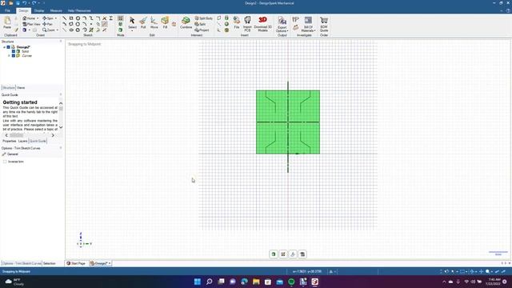Switch to sketch mode icon in Mode group
This screenshot has height=288, width=512.
coord(121,18)
